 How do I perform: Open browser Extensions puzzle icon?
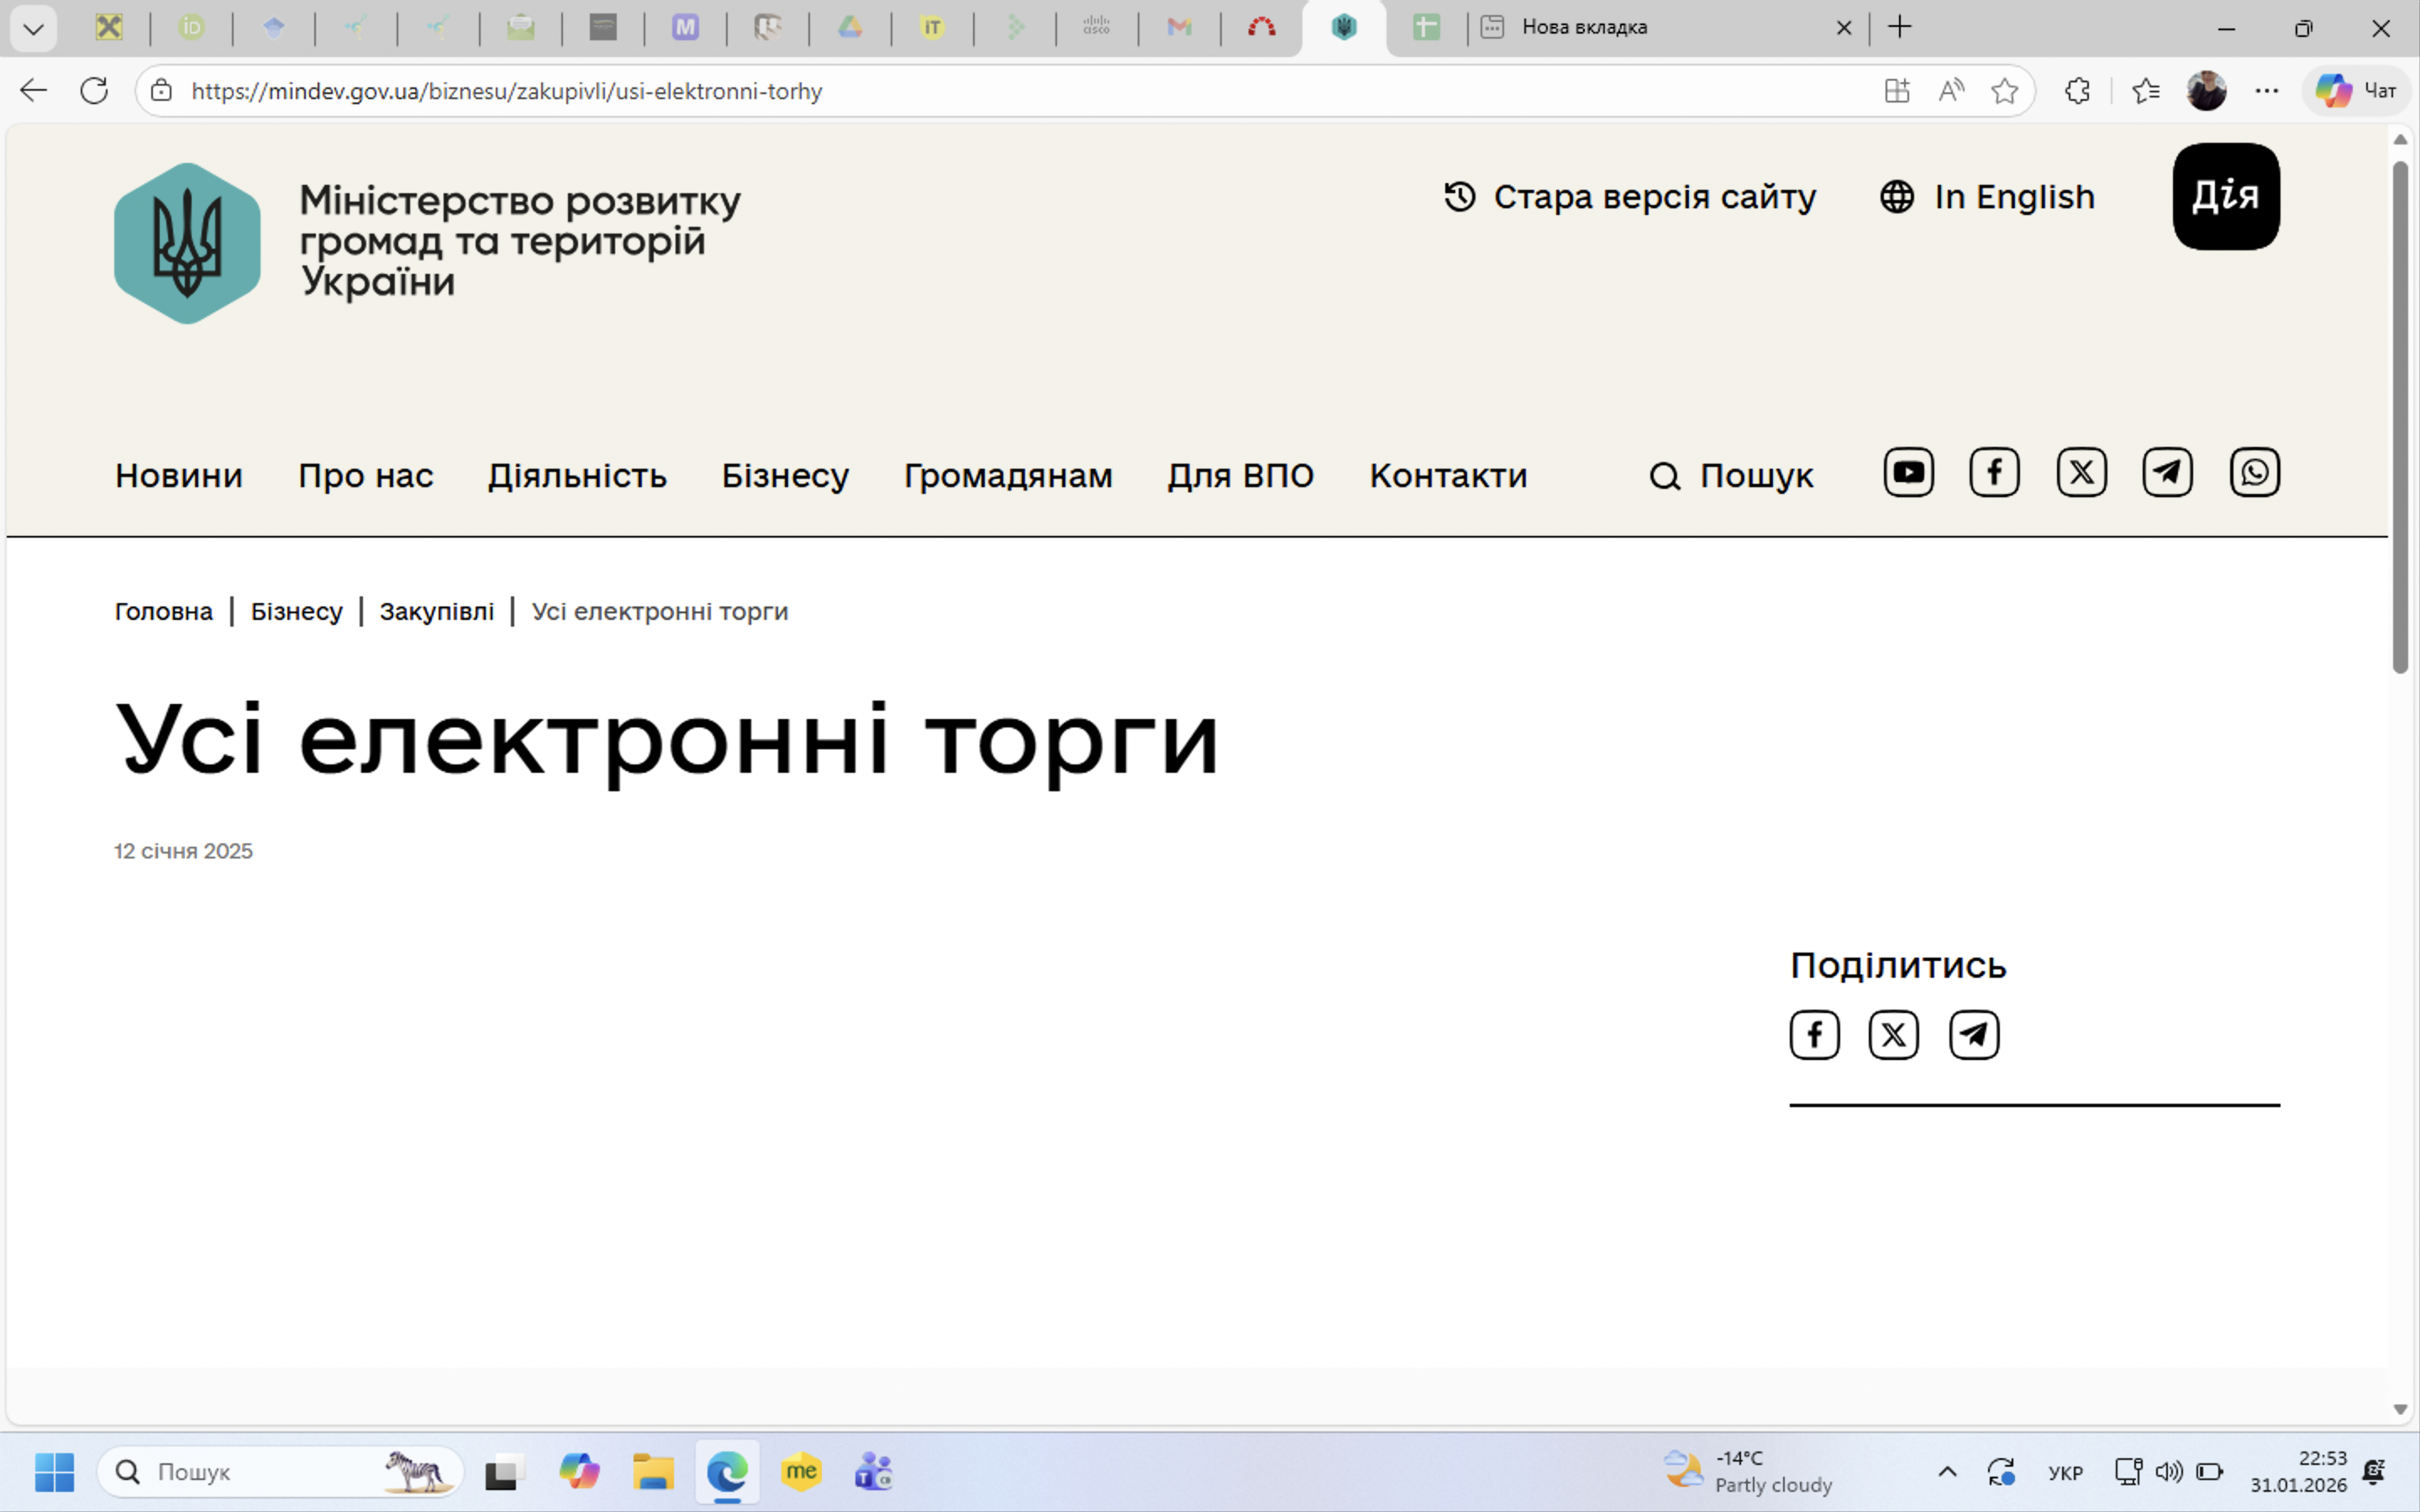pos(2077,91)
